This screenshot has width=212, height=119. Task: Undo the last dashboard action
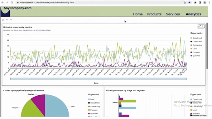pos(7,20)
